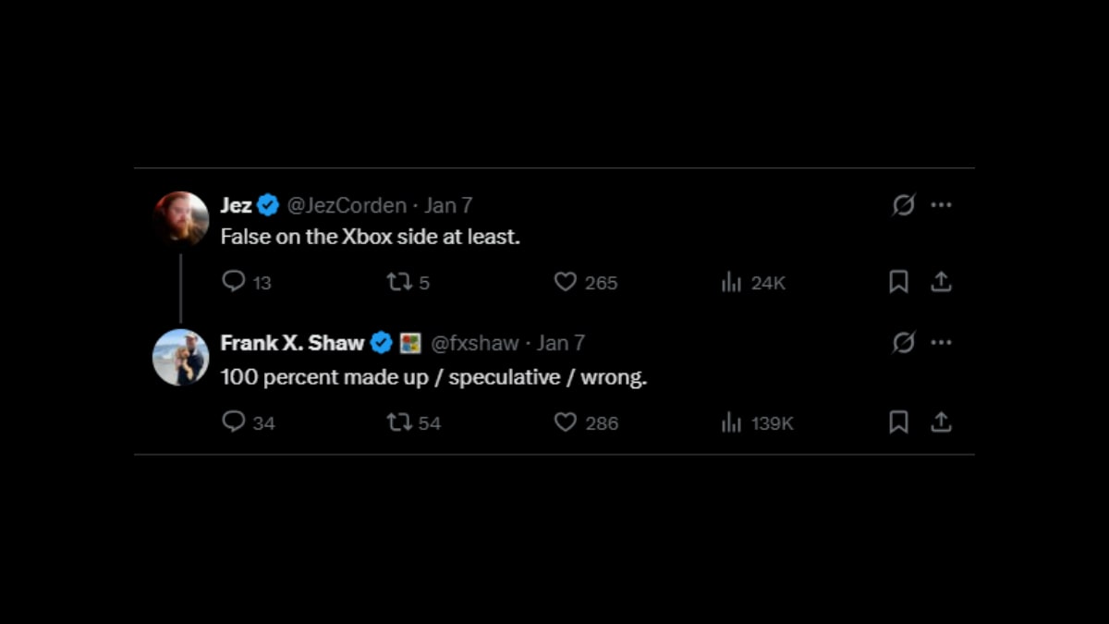Open the @fxshaw profile handle

pos(475,343)
